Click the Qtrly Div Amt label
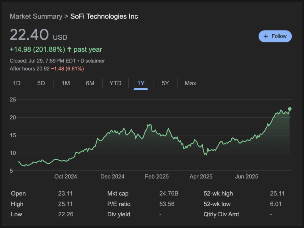Image resolution: width=304 pixels, height=228 pixels. [221, 214]
